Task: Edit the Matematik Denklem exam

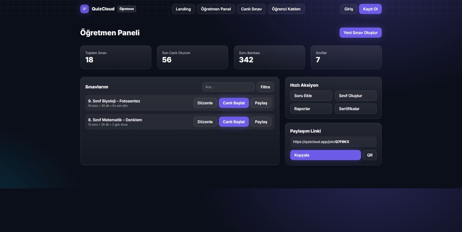Action: tap(205, 122)
